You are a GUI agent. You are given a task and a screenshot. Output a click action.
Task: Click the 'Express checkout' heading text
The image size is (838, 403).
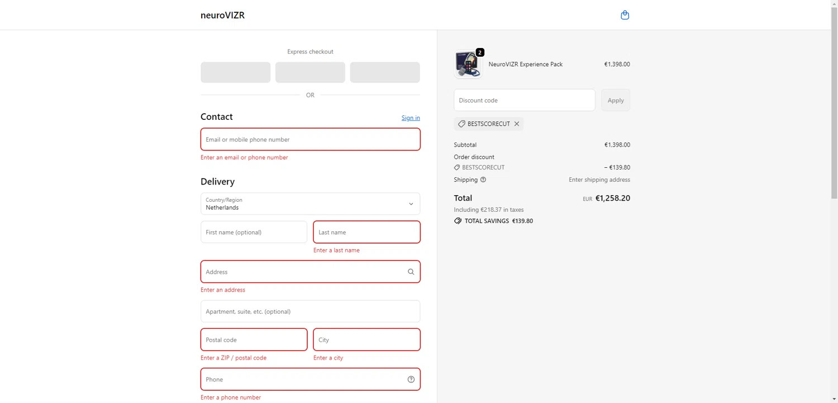tap(310, 52)
